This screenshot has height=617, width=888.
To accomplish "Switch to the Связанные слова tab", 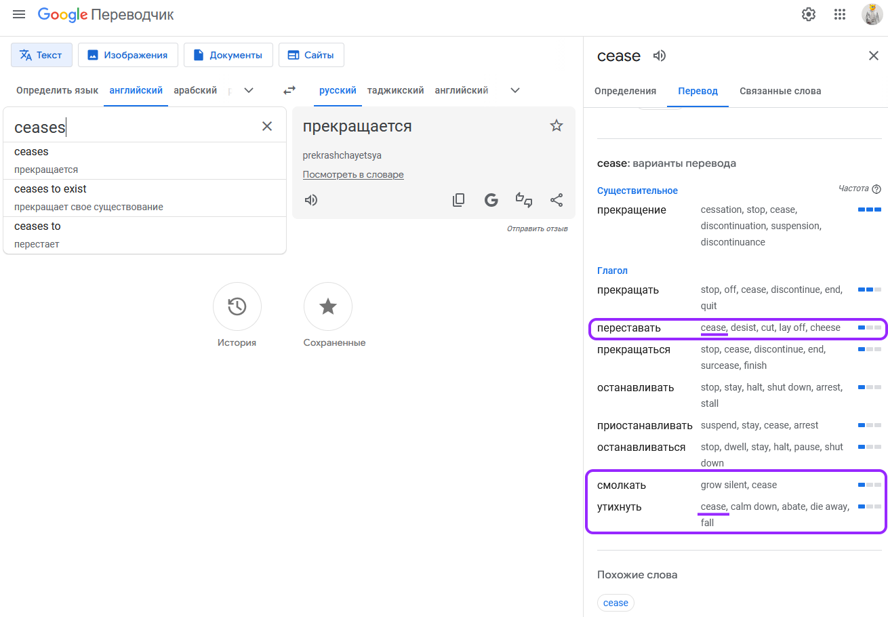I will 780,91.
